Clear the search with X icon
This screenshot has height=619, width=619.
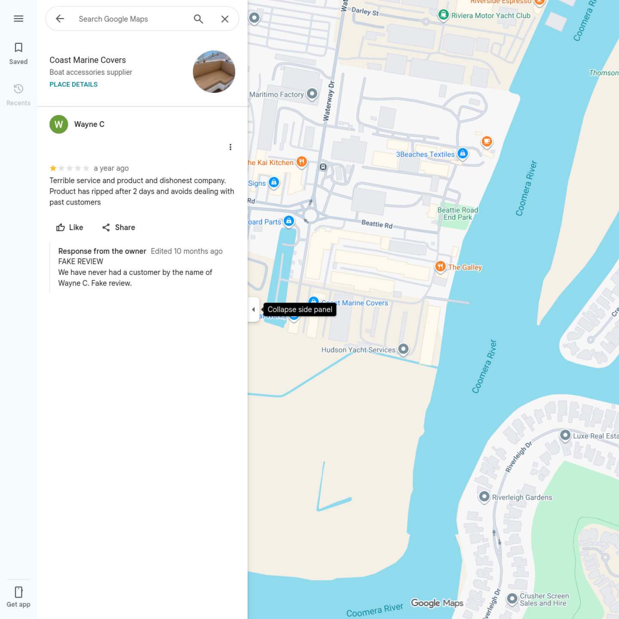coord(225,19)
